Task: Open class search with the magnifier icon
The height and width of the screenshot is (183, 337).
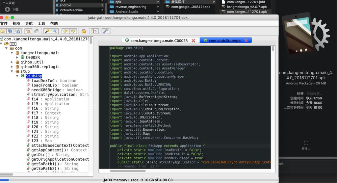Action: point(55,31)
